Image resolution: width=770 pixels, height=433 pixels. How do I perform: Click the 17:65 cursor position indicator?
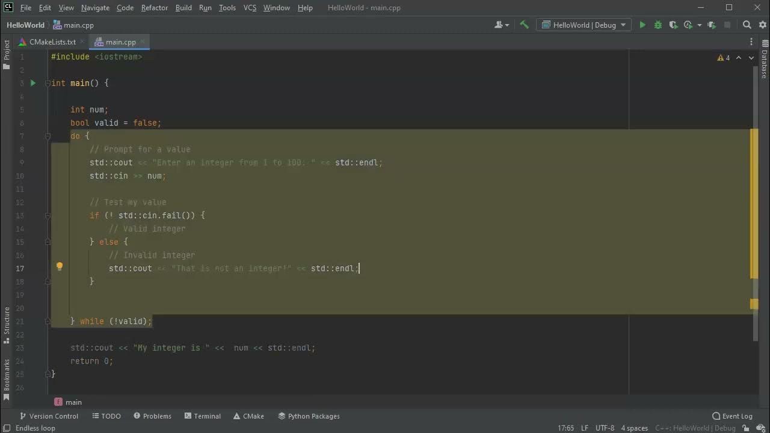(565, 428)
